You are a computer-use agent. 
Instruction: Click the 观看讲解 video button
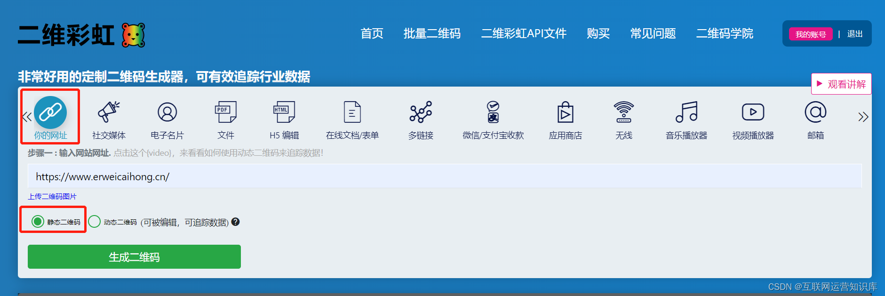(841, 84)
